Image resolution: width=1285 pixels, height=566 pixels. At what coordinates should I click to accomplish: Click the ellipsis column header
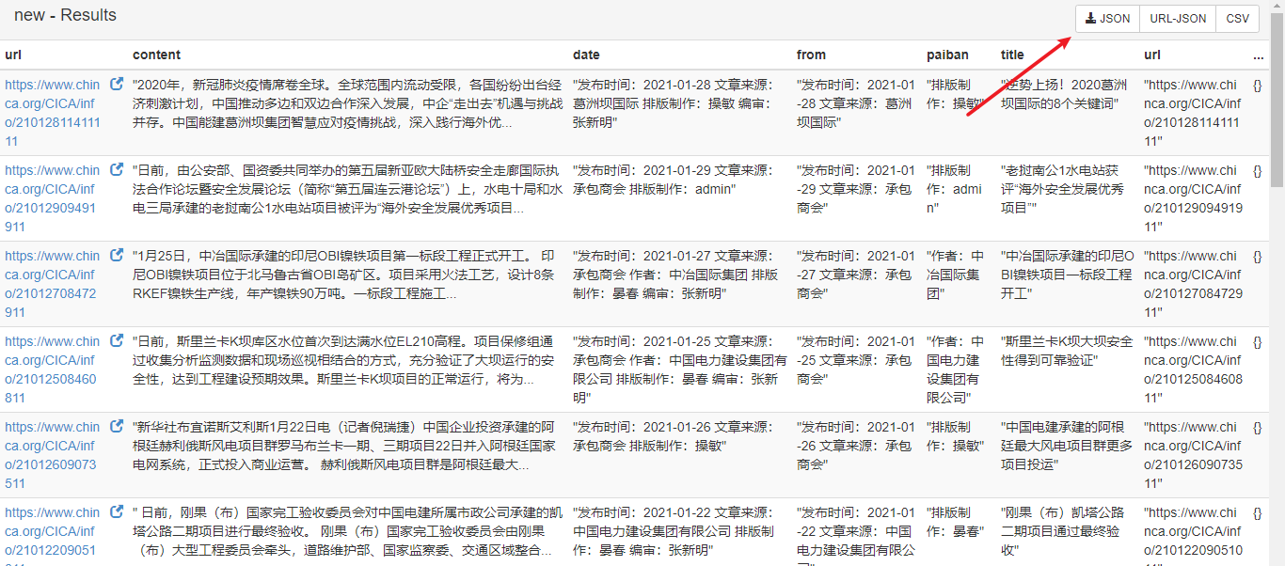[1259, 55]
